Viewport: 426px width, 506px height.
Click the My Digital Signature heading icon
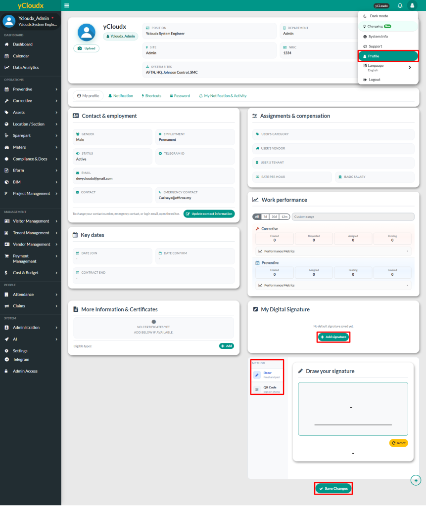coord(255,309)
